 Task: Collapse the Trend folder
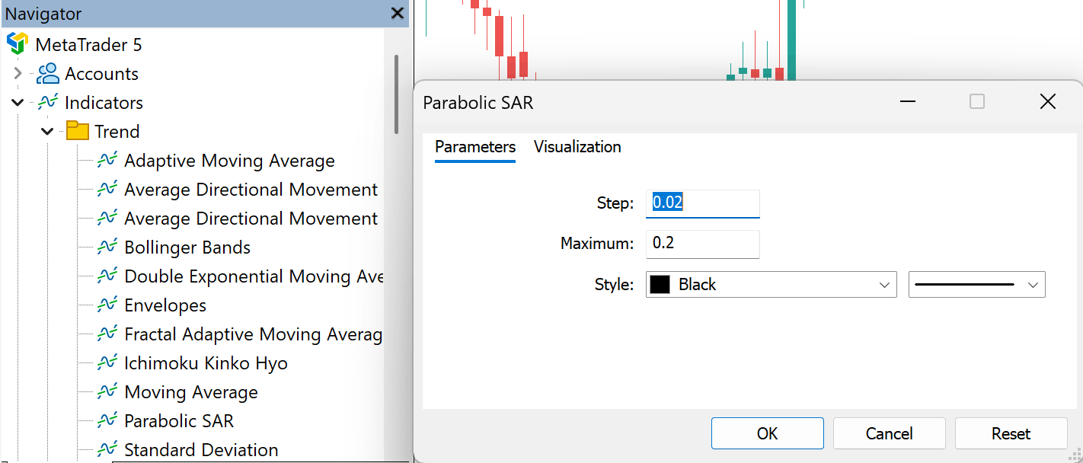[47, 132]
